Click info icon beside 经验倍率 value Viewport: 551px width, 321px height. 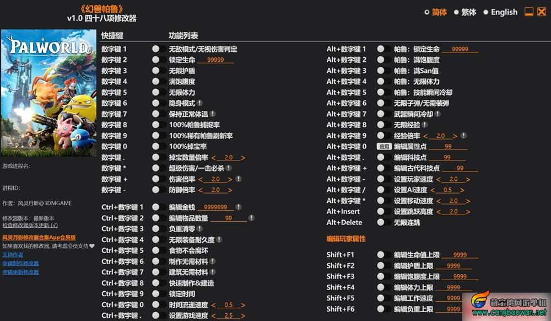pyautogui.click(x=463, y=136)
